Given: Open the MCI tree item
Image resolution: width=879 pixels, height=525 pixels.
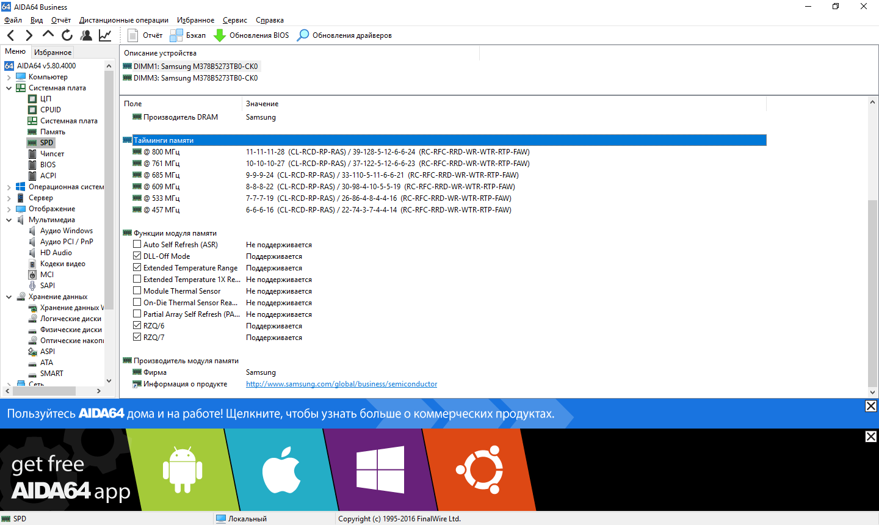Looking at the screenshot, I should click(47, 275).
